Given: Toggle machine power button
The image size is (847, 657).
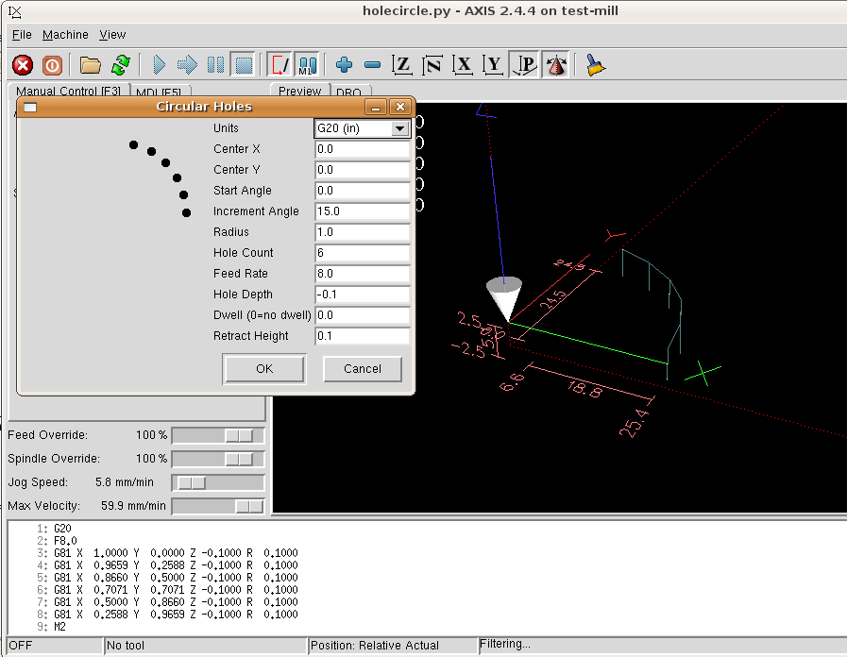Looking at the screenshot, I should tap(52, 65).
